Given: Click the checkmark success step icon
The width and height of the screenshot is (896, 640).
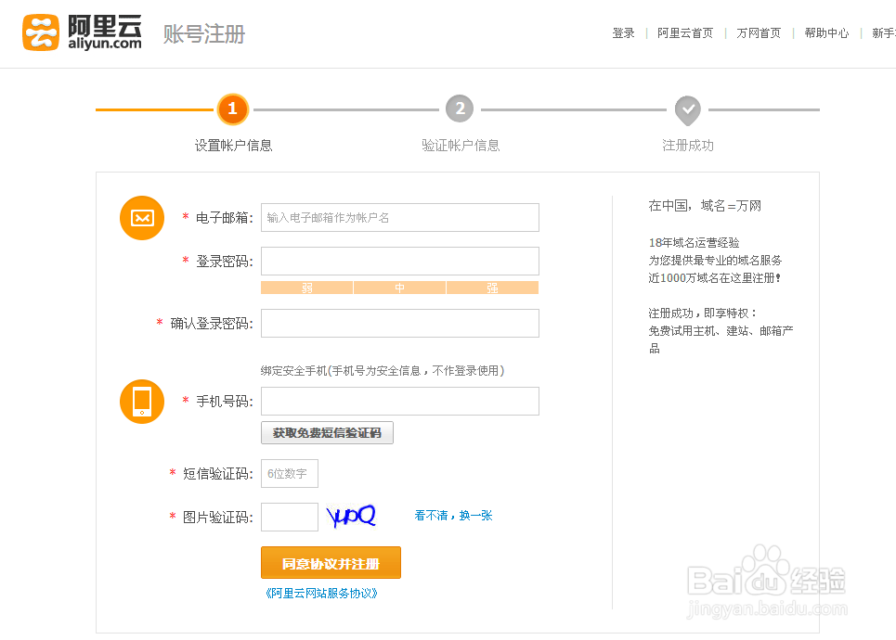Looking at the screenshot, I should click(x=688, y=109).
